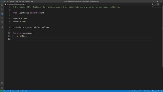Viewport: 163px width, 92px height.
Task: Click 'contador = count(inicio, salto)' line
Action: [31, 27]
